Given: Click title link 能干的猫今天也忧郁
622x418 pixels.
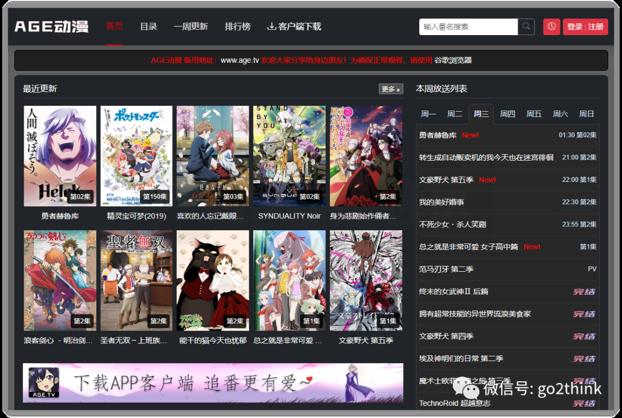Looking at the screenshot, I should [213, 341].
